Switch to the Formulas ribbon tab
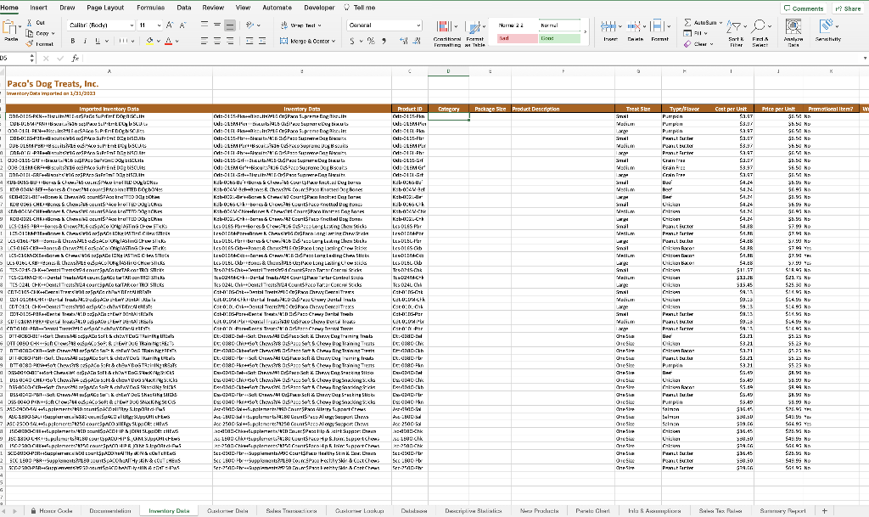 coord(150,8)
